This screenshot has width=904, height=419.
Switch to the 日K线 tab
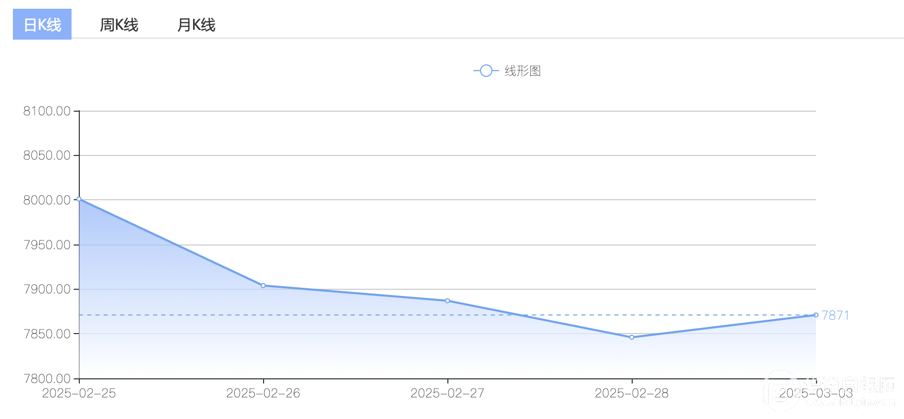pos(42,24)
